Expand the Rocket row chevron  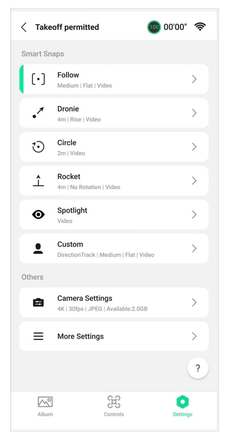coord(194,181)
